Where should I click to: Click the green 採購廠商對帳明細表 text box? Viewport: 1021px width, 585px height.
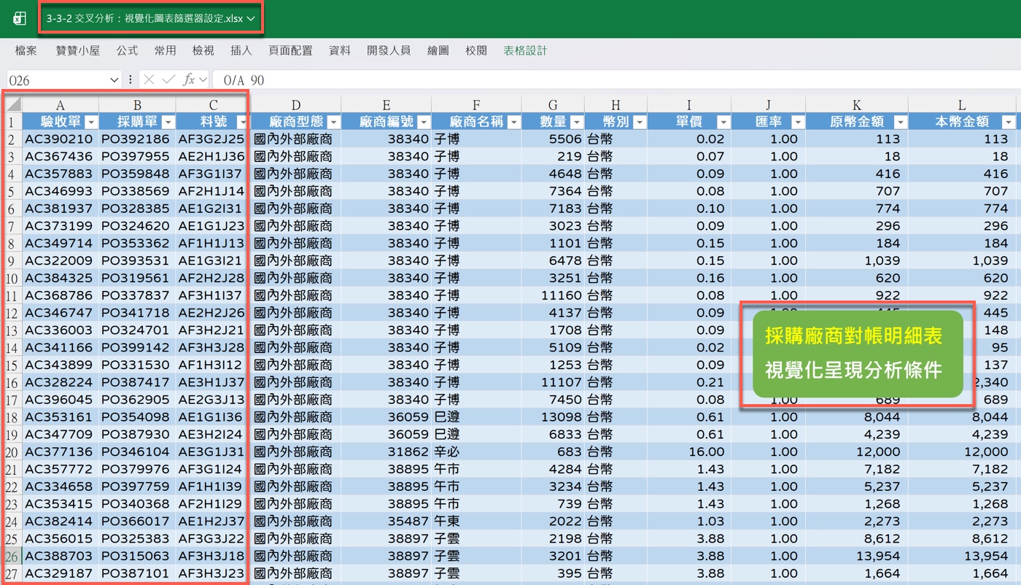pos(858,354)
